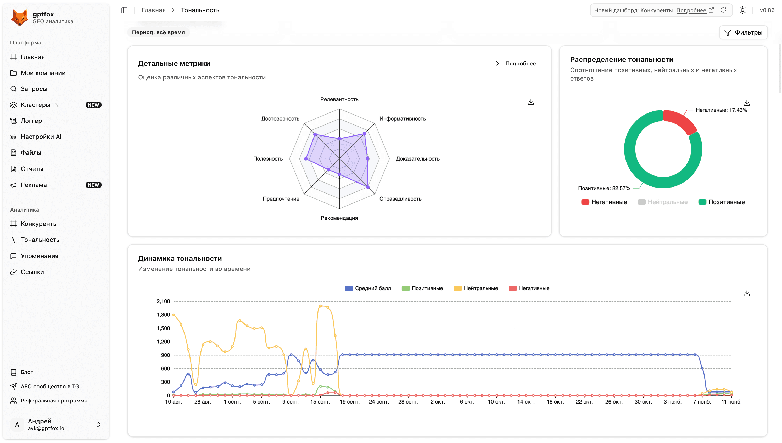The height and width of the screenshot is (443, 782).
Task: Download the radar chart via download icon
Action: tap(531, 102)
